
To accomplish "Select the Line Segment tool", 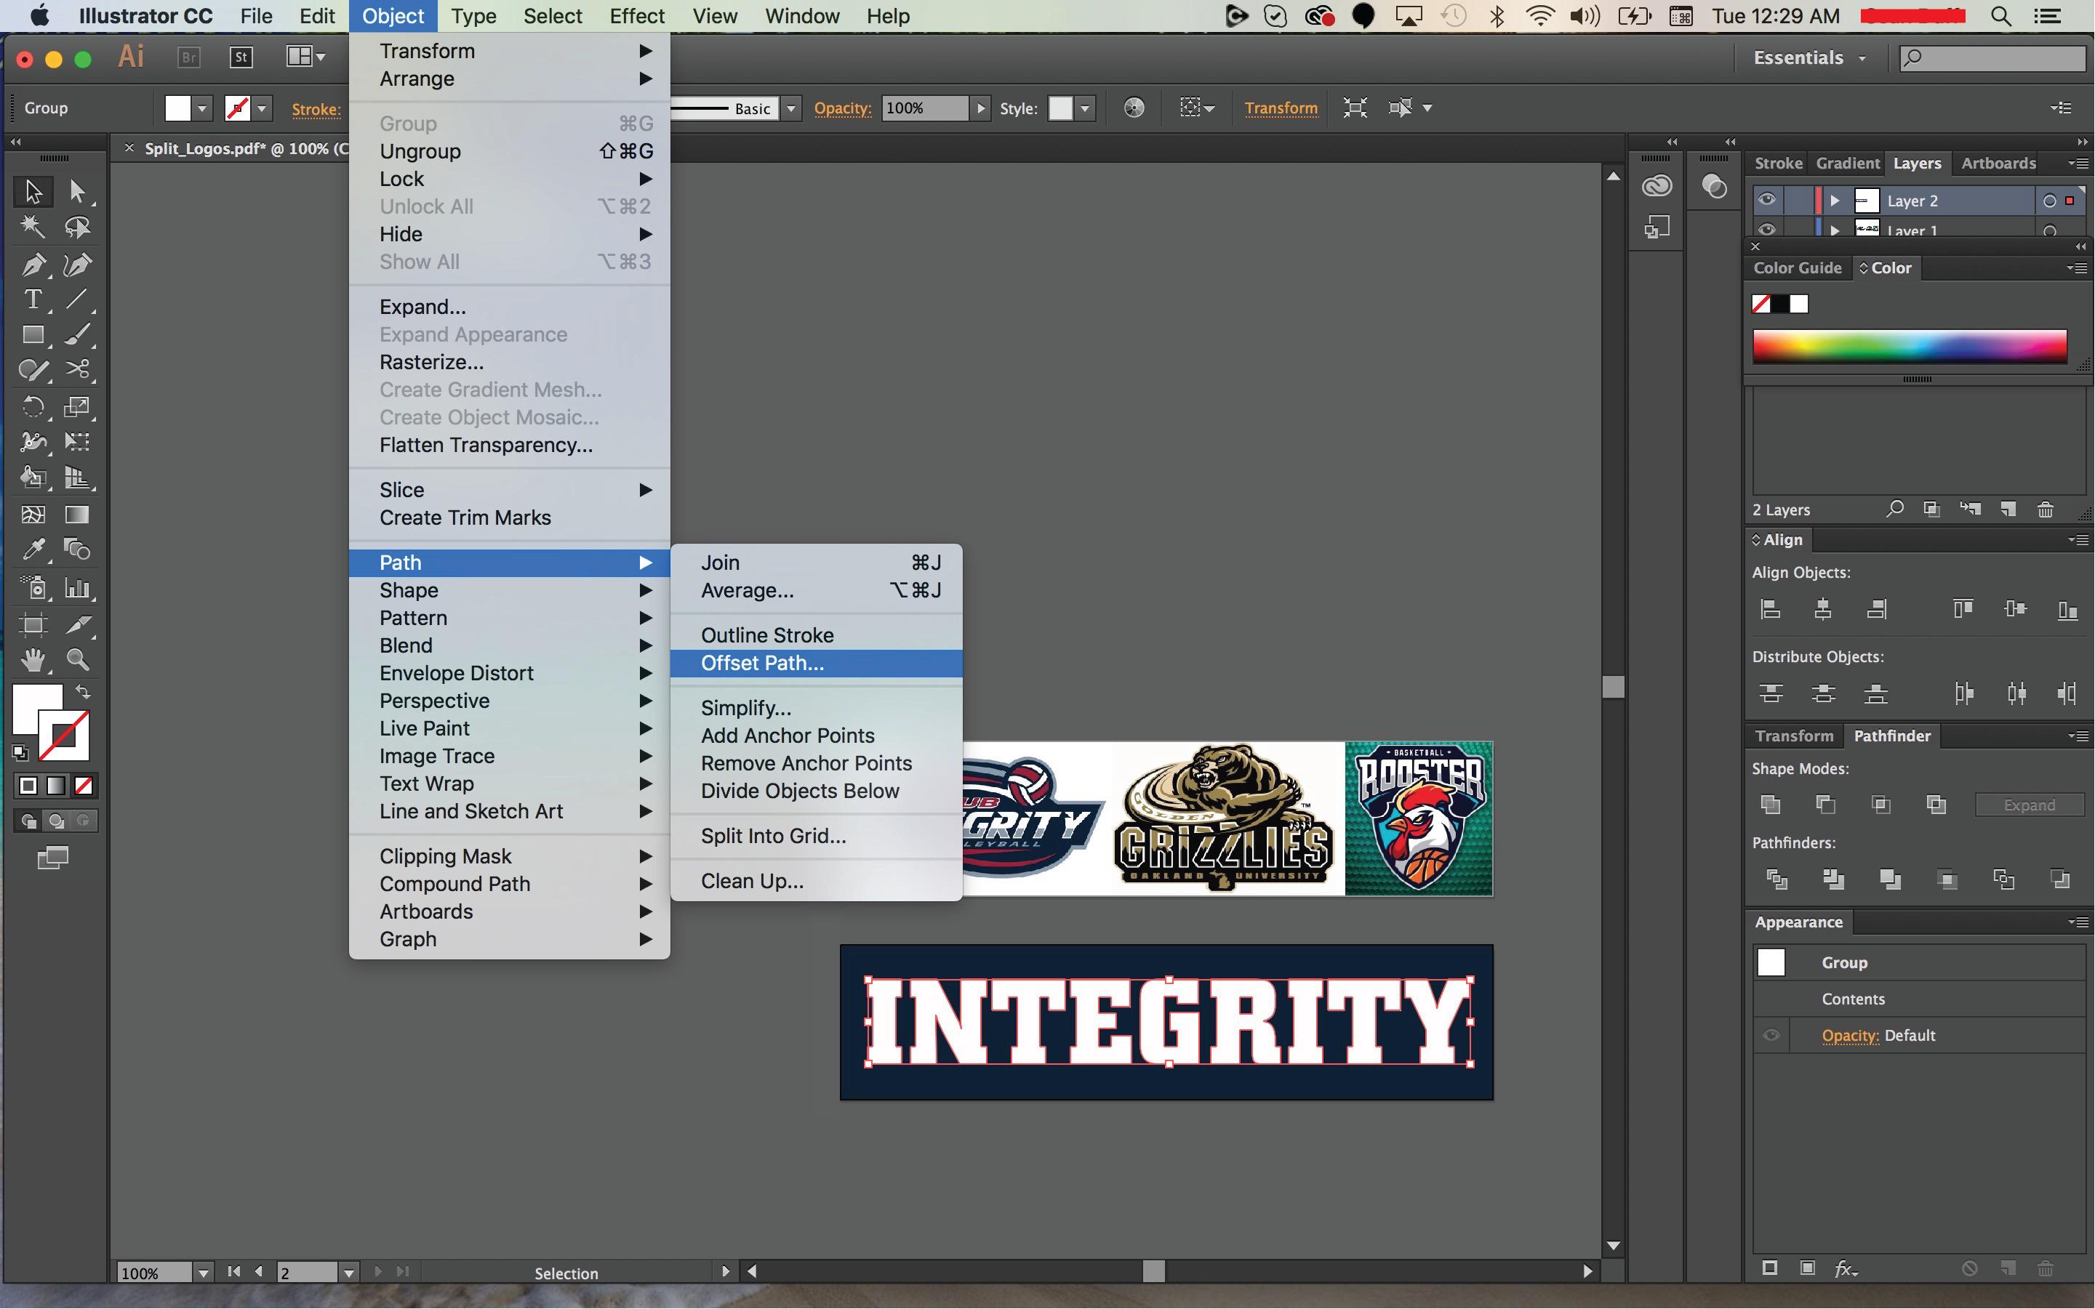I will point(77,299).
